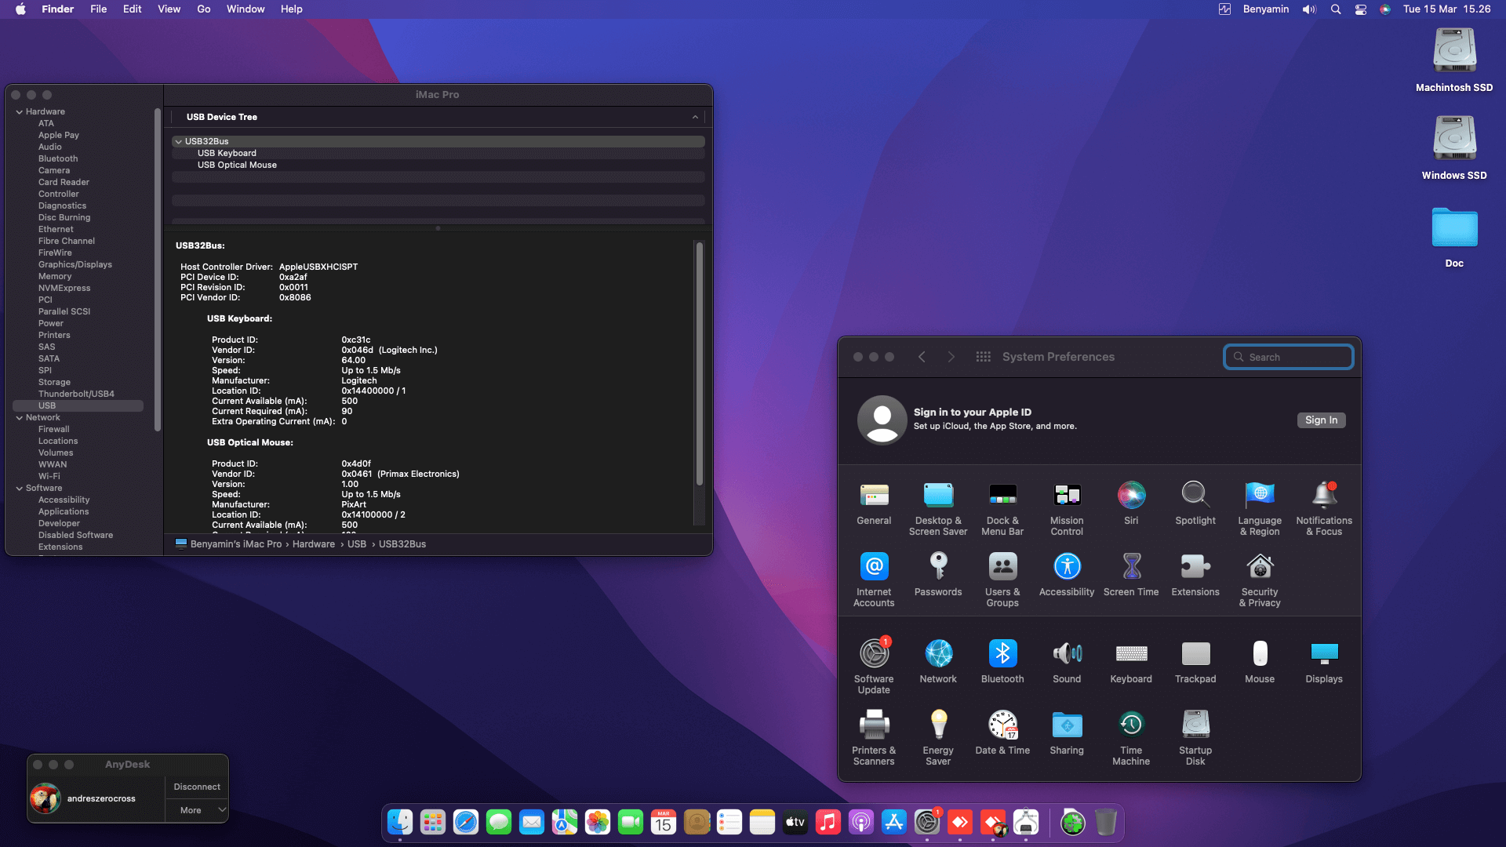This screenshot has width=1506, height=847.
Task: Open Dock & Menu Bar preferences
Action: point(1002,509)
